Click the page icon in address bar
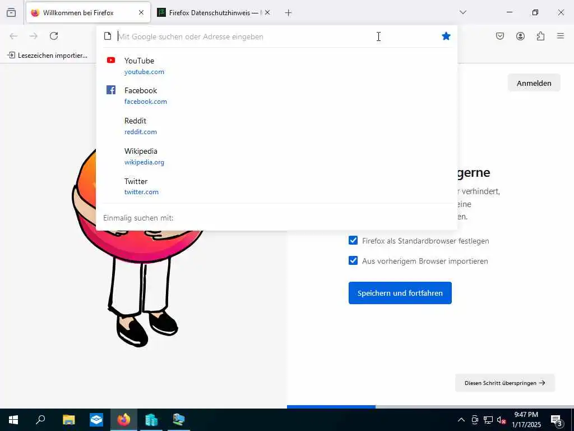Viewport: 574px width, 431px height. point(107,36)
